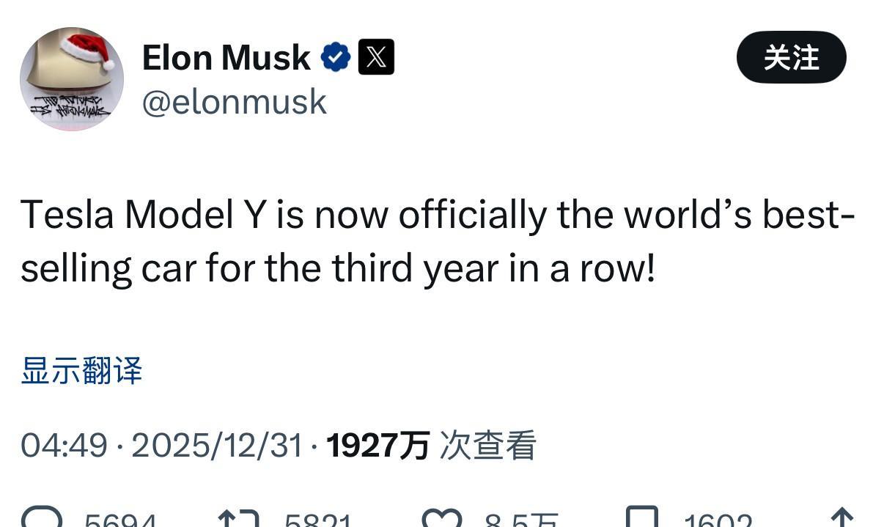This screenshot has width=884, height=527.
Task: Click the X affiliation badge next to name
Action: 377,55
